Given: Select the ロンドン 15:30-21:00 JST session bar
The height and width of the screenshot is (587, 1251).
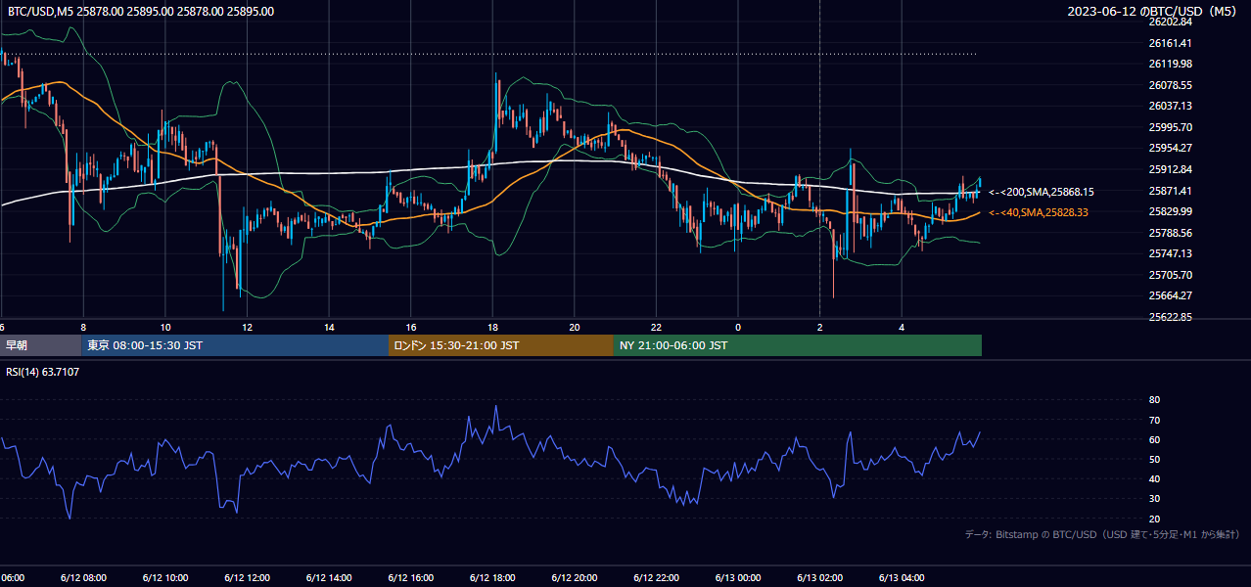Looking at the screenshot, I should [x=501, y=345].
